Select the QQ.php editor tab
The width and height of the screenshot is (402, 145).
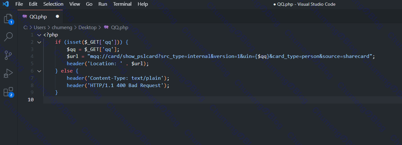coord(40,16)
